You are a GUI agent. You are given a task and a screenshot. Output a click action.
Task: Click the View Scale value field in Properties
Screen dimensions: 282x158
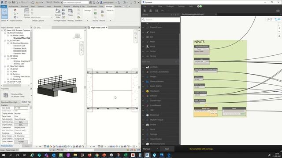21,108
